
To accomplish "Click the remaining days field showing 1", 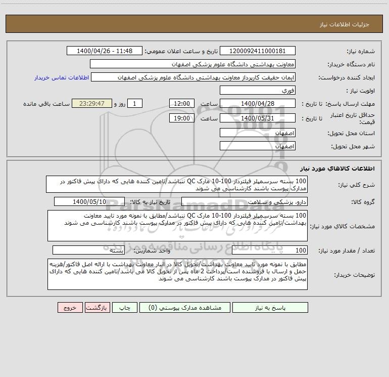I will (x=135, y=103).
